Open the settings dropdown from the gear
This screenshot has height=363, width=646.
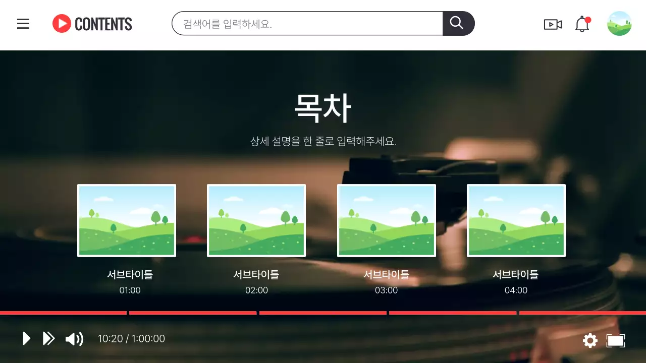(x=589, y=340)
